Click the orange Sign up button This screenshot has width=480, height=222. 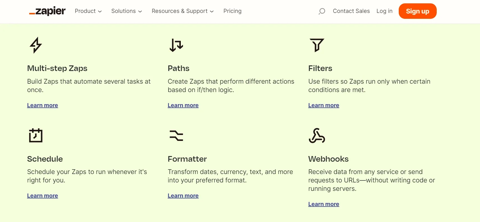pos(418,11)
